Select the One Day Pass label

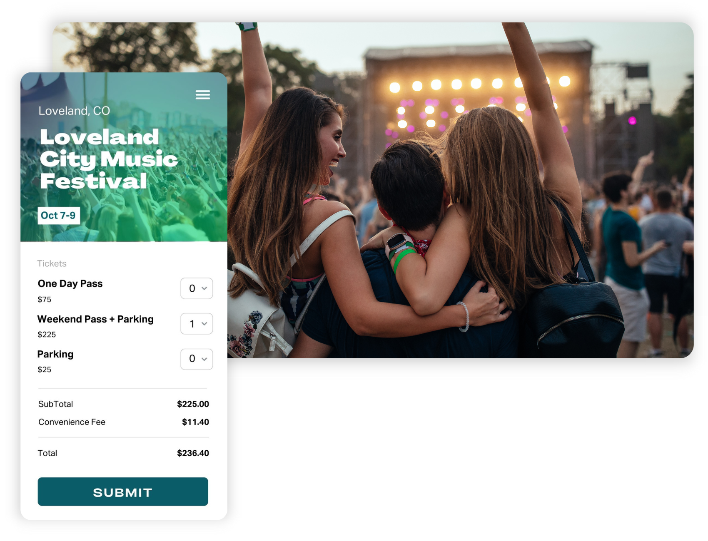click(70, 284)
